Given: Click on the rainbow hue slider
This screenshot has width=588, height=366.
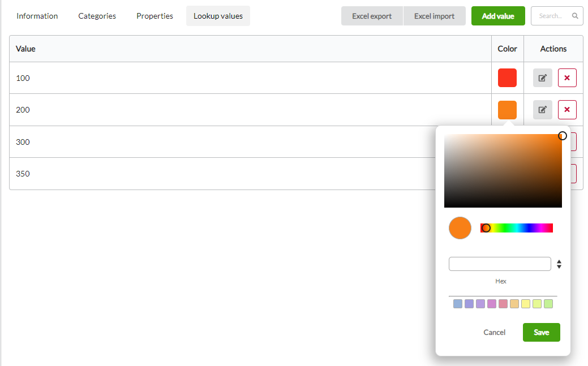Looking at the screenshot, I should point(517,228).
